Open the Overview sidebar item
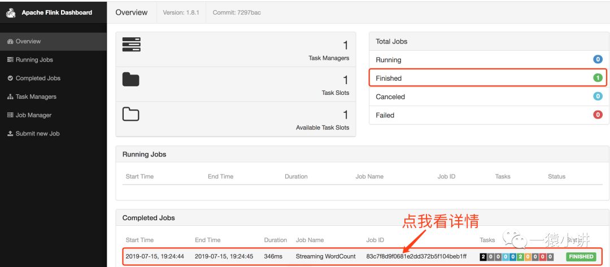 [53, 41]
